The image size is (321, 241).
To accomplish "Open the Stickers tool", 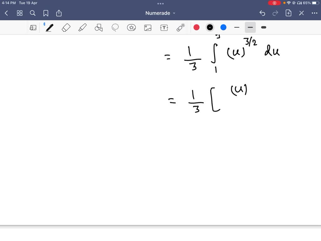I will [x=131, y=27].
